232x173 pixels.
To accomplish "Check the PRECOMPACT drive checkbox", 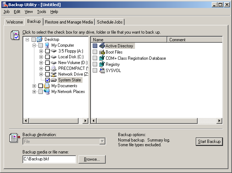I will click(47, 68).
